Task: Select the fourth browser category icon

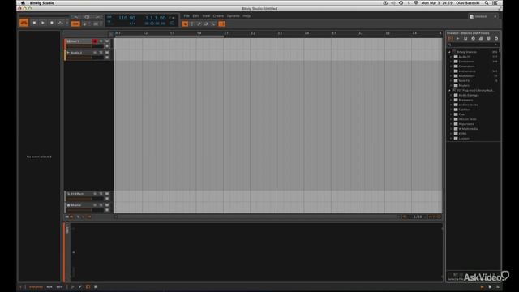Action: tap(473, 39)
